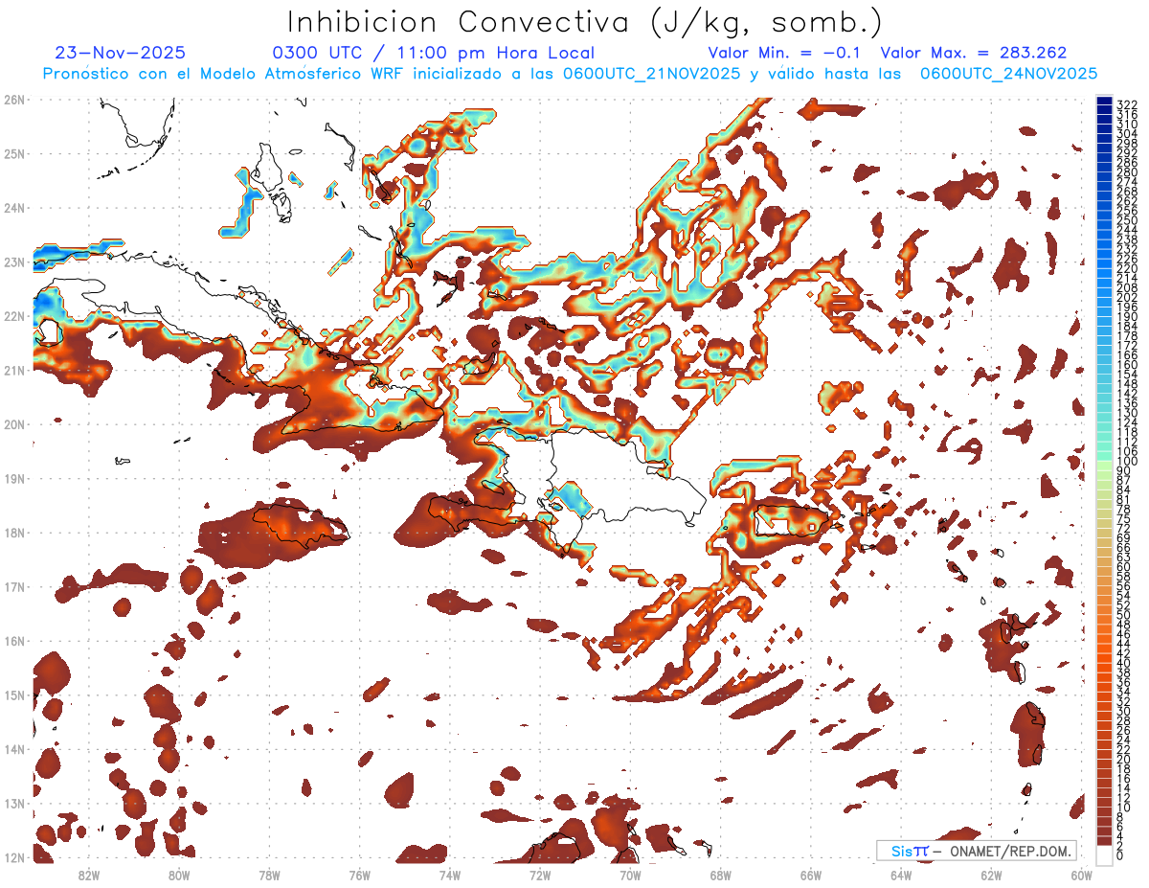Click the "298" value on the color scale
This screenshot has height=888, width=1149.
(x=1127, y=144)
